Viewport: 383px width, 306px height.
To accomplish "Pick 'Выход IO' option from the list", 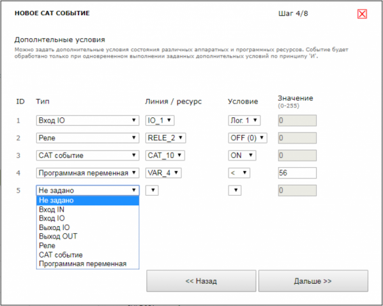I will pos(87,228).
